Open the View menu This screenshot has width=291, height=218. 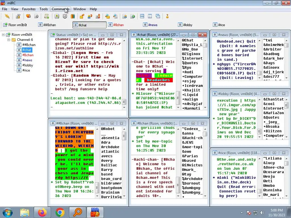14,9
